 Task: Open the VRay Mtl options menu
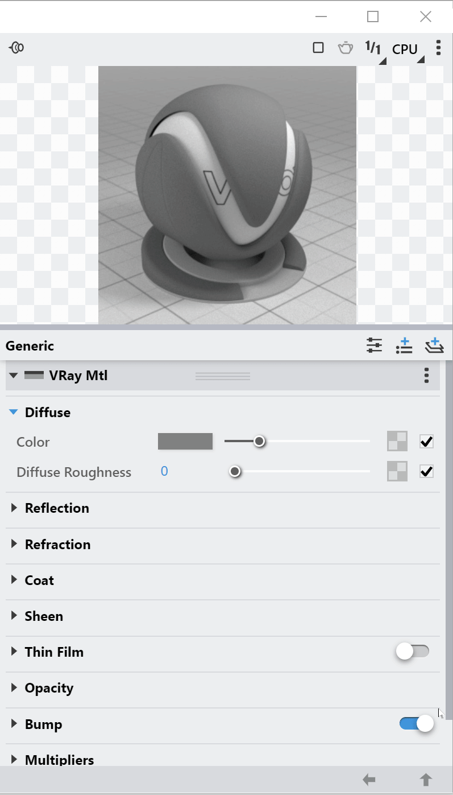tap(427, 376)
